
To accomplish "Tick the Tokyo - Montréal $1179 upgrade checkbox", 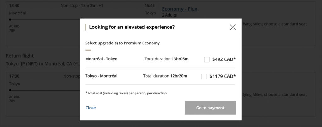I will tap(204, 76).
